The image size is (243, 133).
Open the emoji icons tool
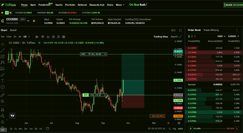(x=3, y=87)
